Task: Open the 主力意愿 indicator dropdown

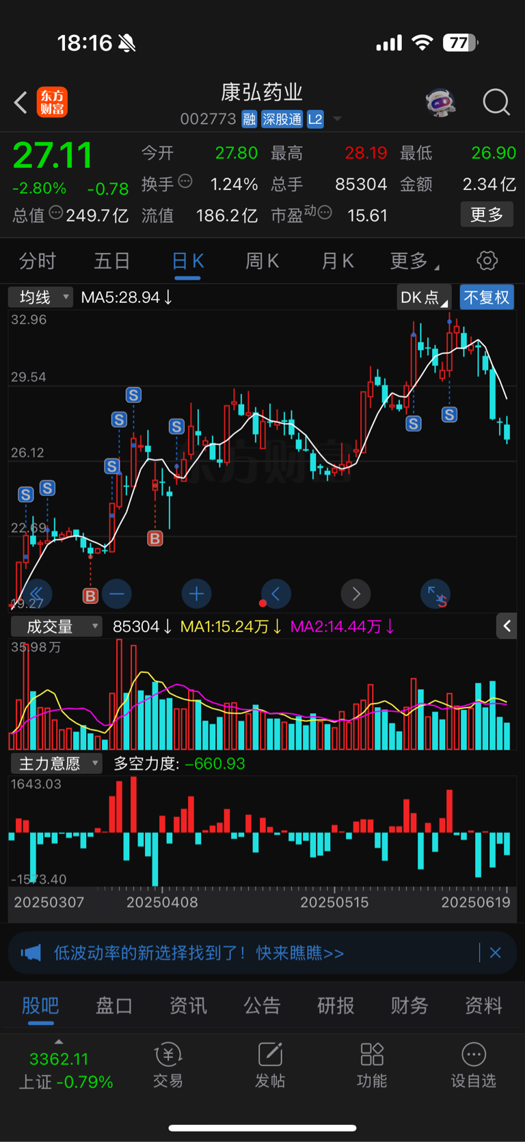Action: pos(57,763)
